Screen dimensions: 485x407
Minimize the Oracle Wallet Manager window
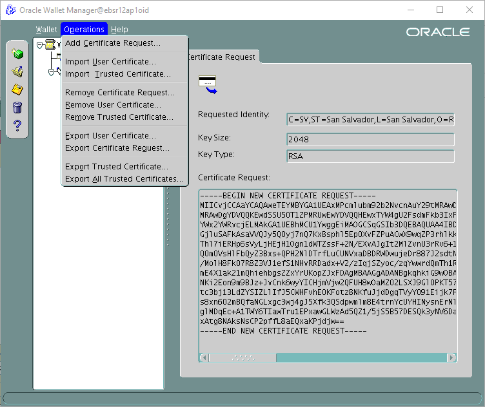point(410,10)
